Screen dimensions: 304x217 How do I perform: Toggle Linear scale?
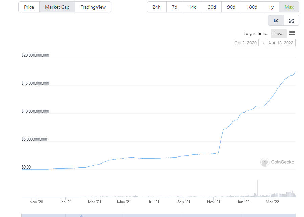tap(278, 33)
